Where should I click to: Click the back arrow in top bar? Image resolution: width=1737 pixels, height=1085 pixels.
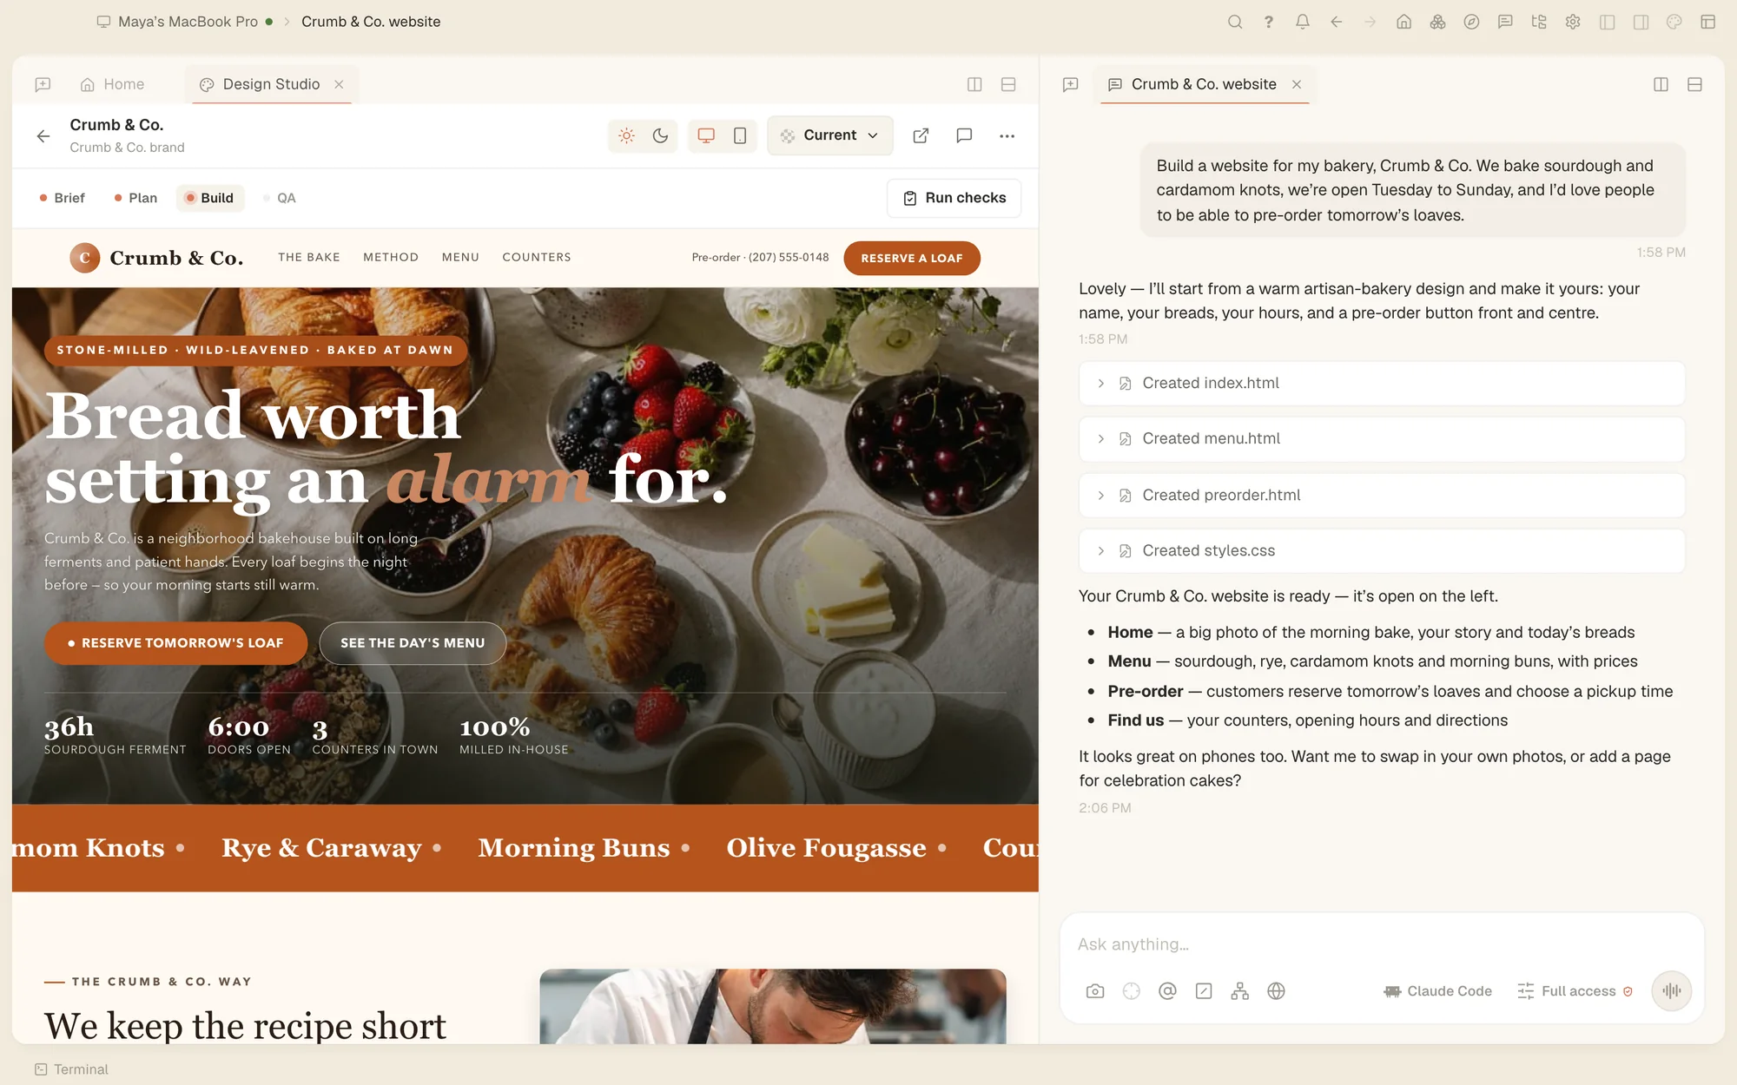pos(1336,22)
